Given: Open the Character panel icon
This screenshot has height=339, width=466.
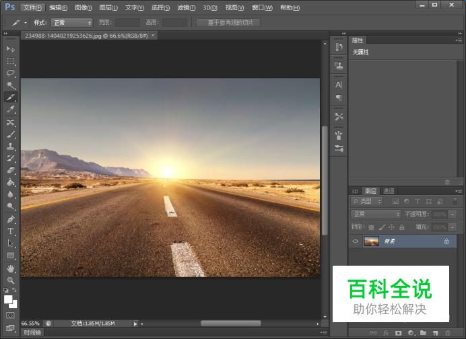Looking at the screenshot, I should (339, 85).
